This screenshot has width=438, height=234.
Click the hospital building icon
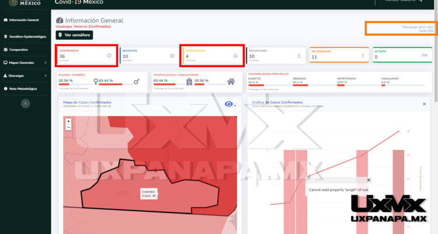click(x=189, y=81)
